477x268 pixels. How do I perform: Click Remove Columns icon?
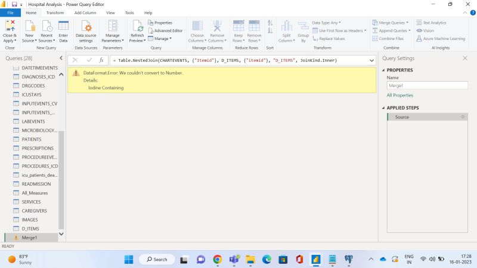click(217, 26)
